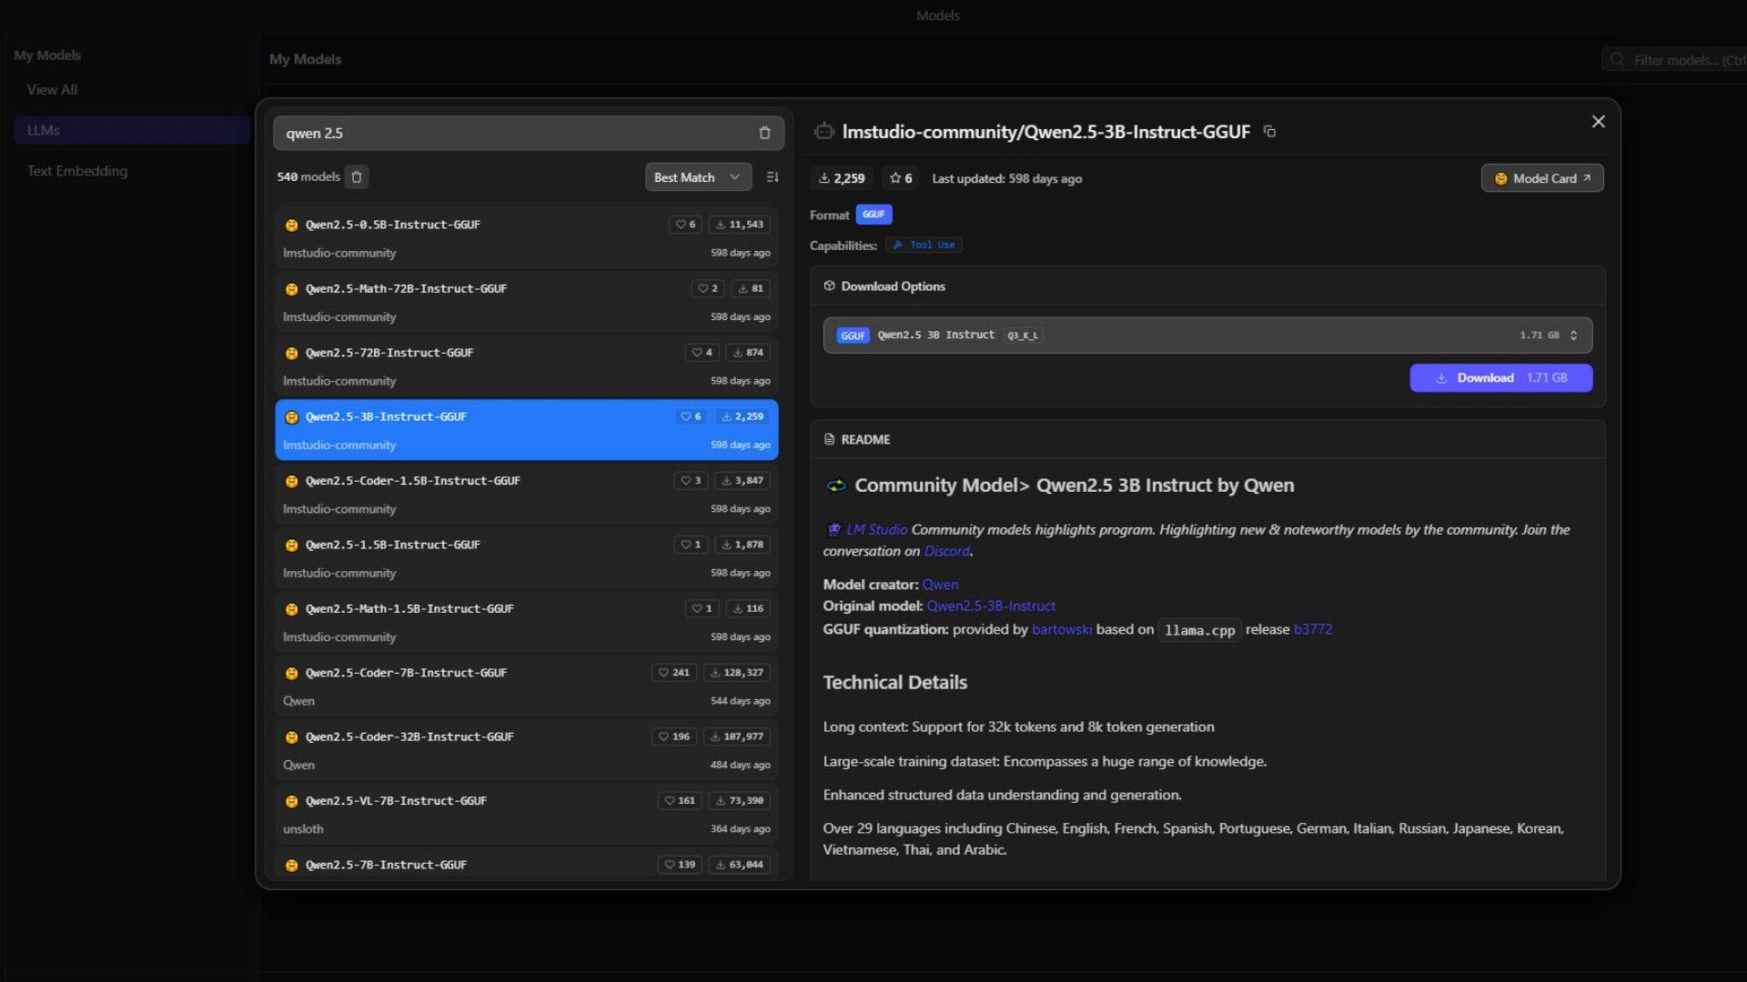The height and width of the screenshot is (982, 1747).
Task: Click downloads badge 128,327 on Qwen2.5-Coder-7B
Action: click(x=736, y=673)
